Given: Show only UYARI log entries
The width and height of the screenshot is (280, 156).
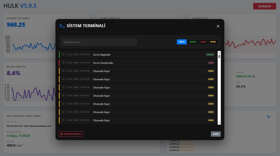Looking at the screenshot, I should pos(213,42).
